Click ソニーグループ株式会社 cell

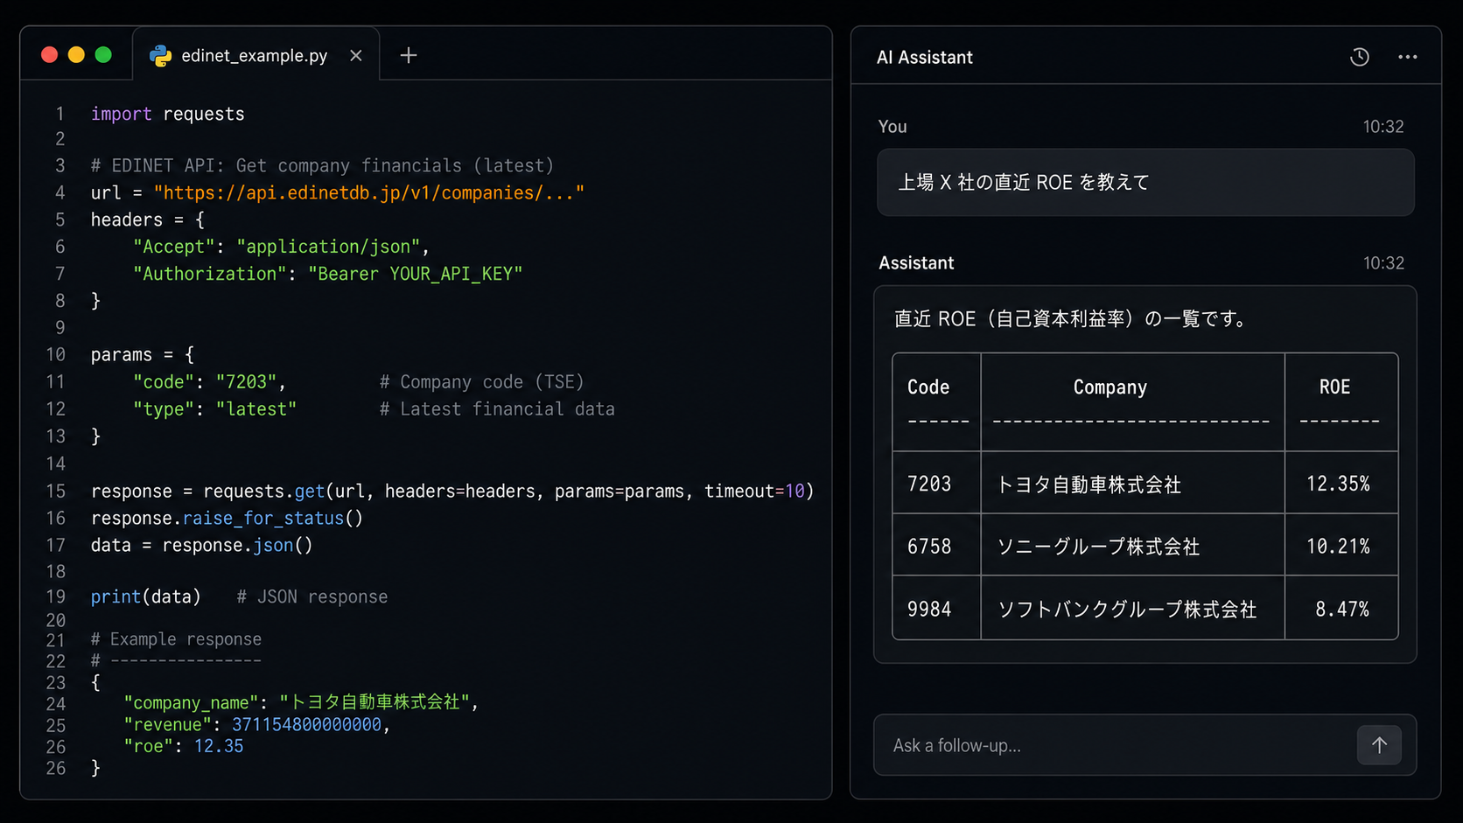pos(1098,548)
